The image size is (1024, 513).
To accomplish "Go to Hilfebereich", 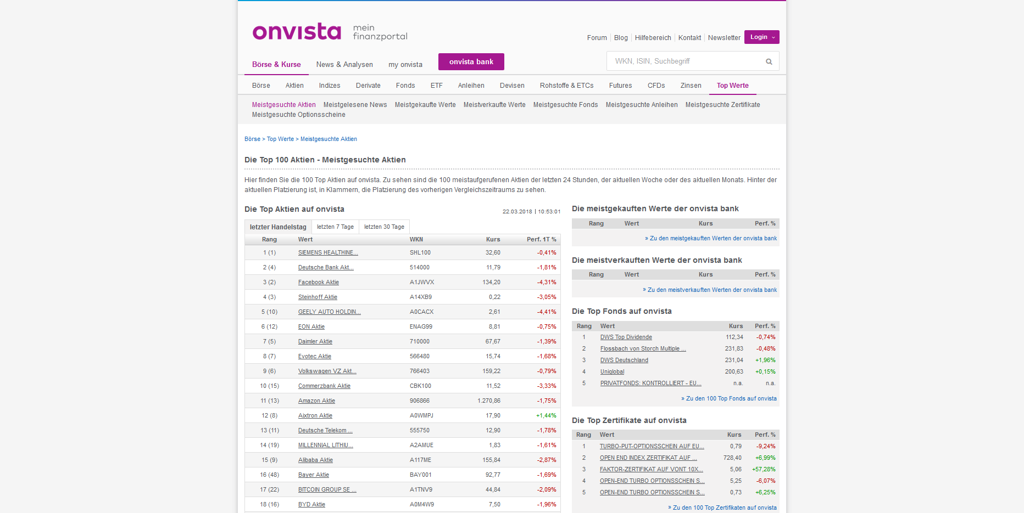I will 653,38.
